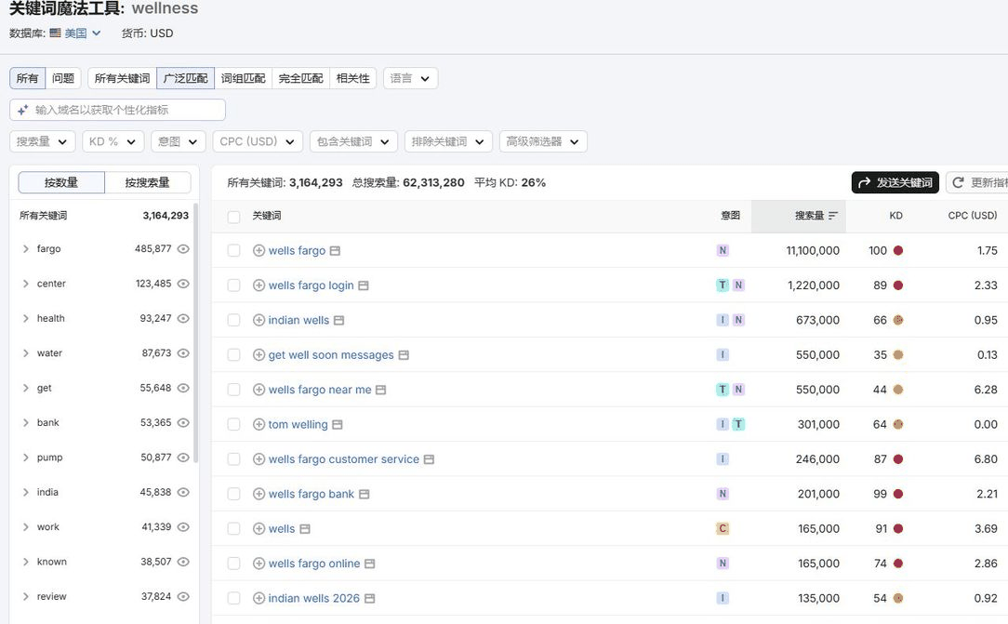Open CPC (USD) filter dropdown
This screenshot has height=624, width=1008.
coord(258,141)
